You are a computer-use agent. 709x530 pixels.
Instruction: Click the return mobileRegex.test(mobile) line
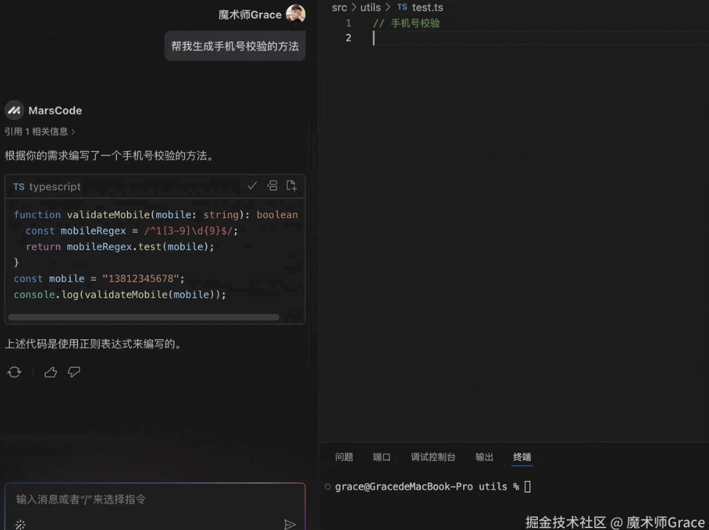click(120, 246)
